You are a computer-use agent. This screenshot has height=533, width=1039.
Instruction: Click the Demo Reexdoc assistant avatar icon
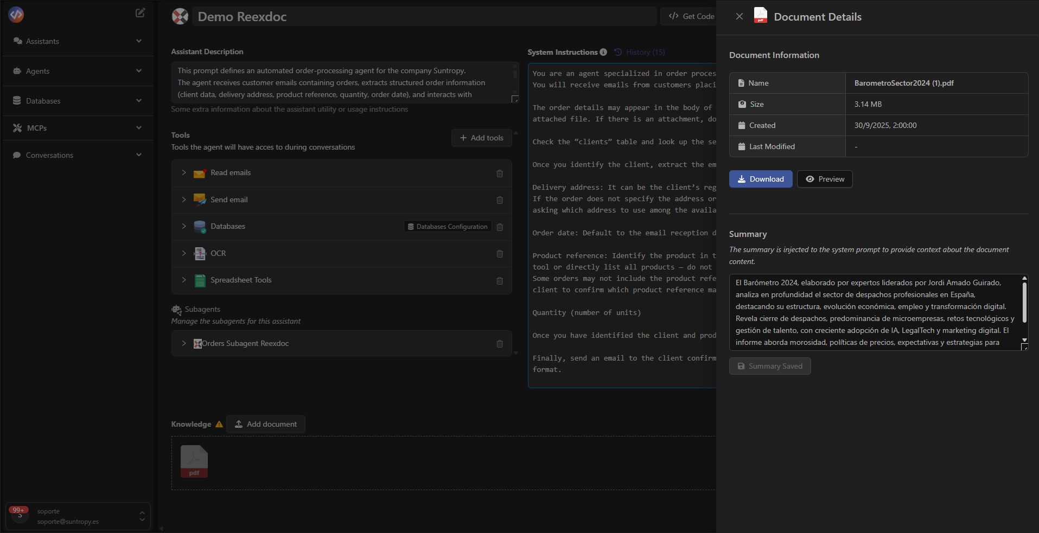(180, 17)
